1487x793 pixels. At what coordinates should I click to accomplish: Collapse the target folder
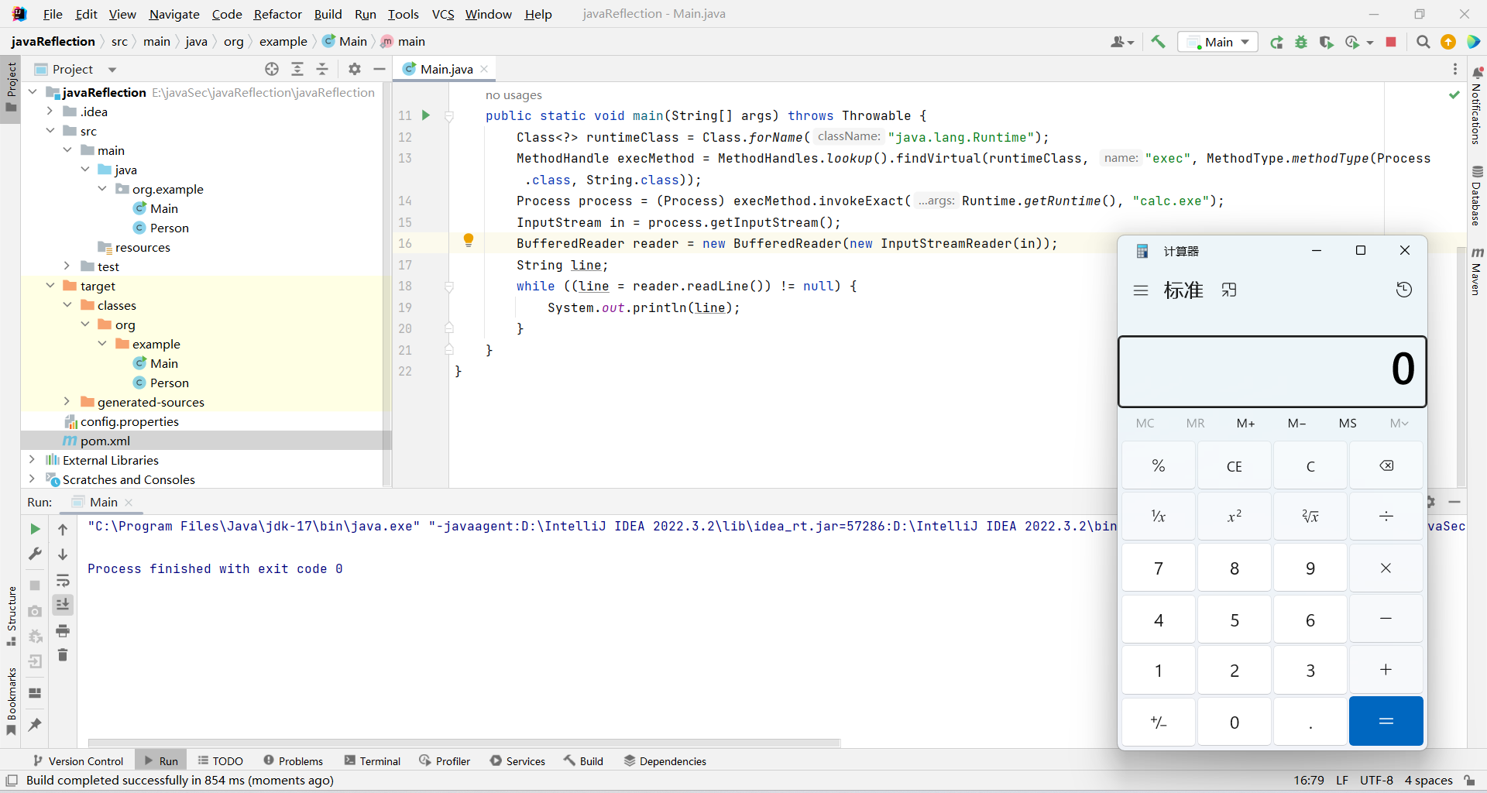(x=50, y=286)
